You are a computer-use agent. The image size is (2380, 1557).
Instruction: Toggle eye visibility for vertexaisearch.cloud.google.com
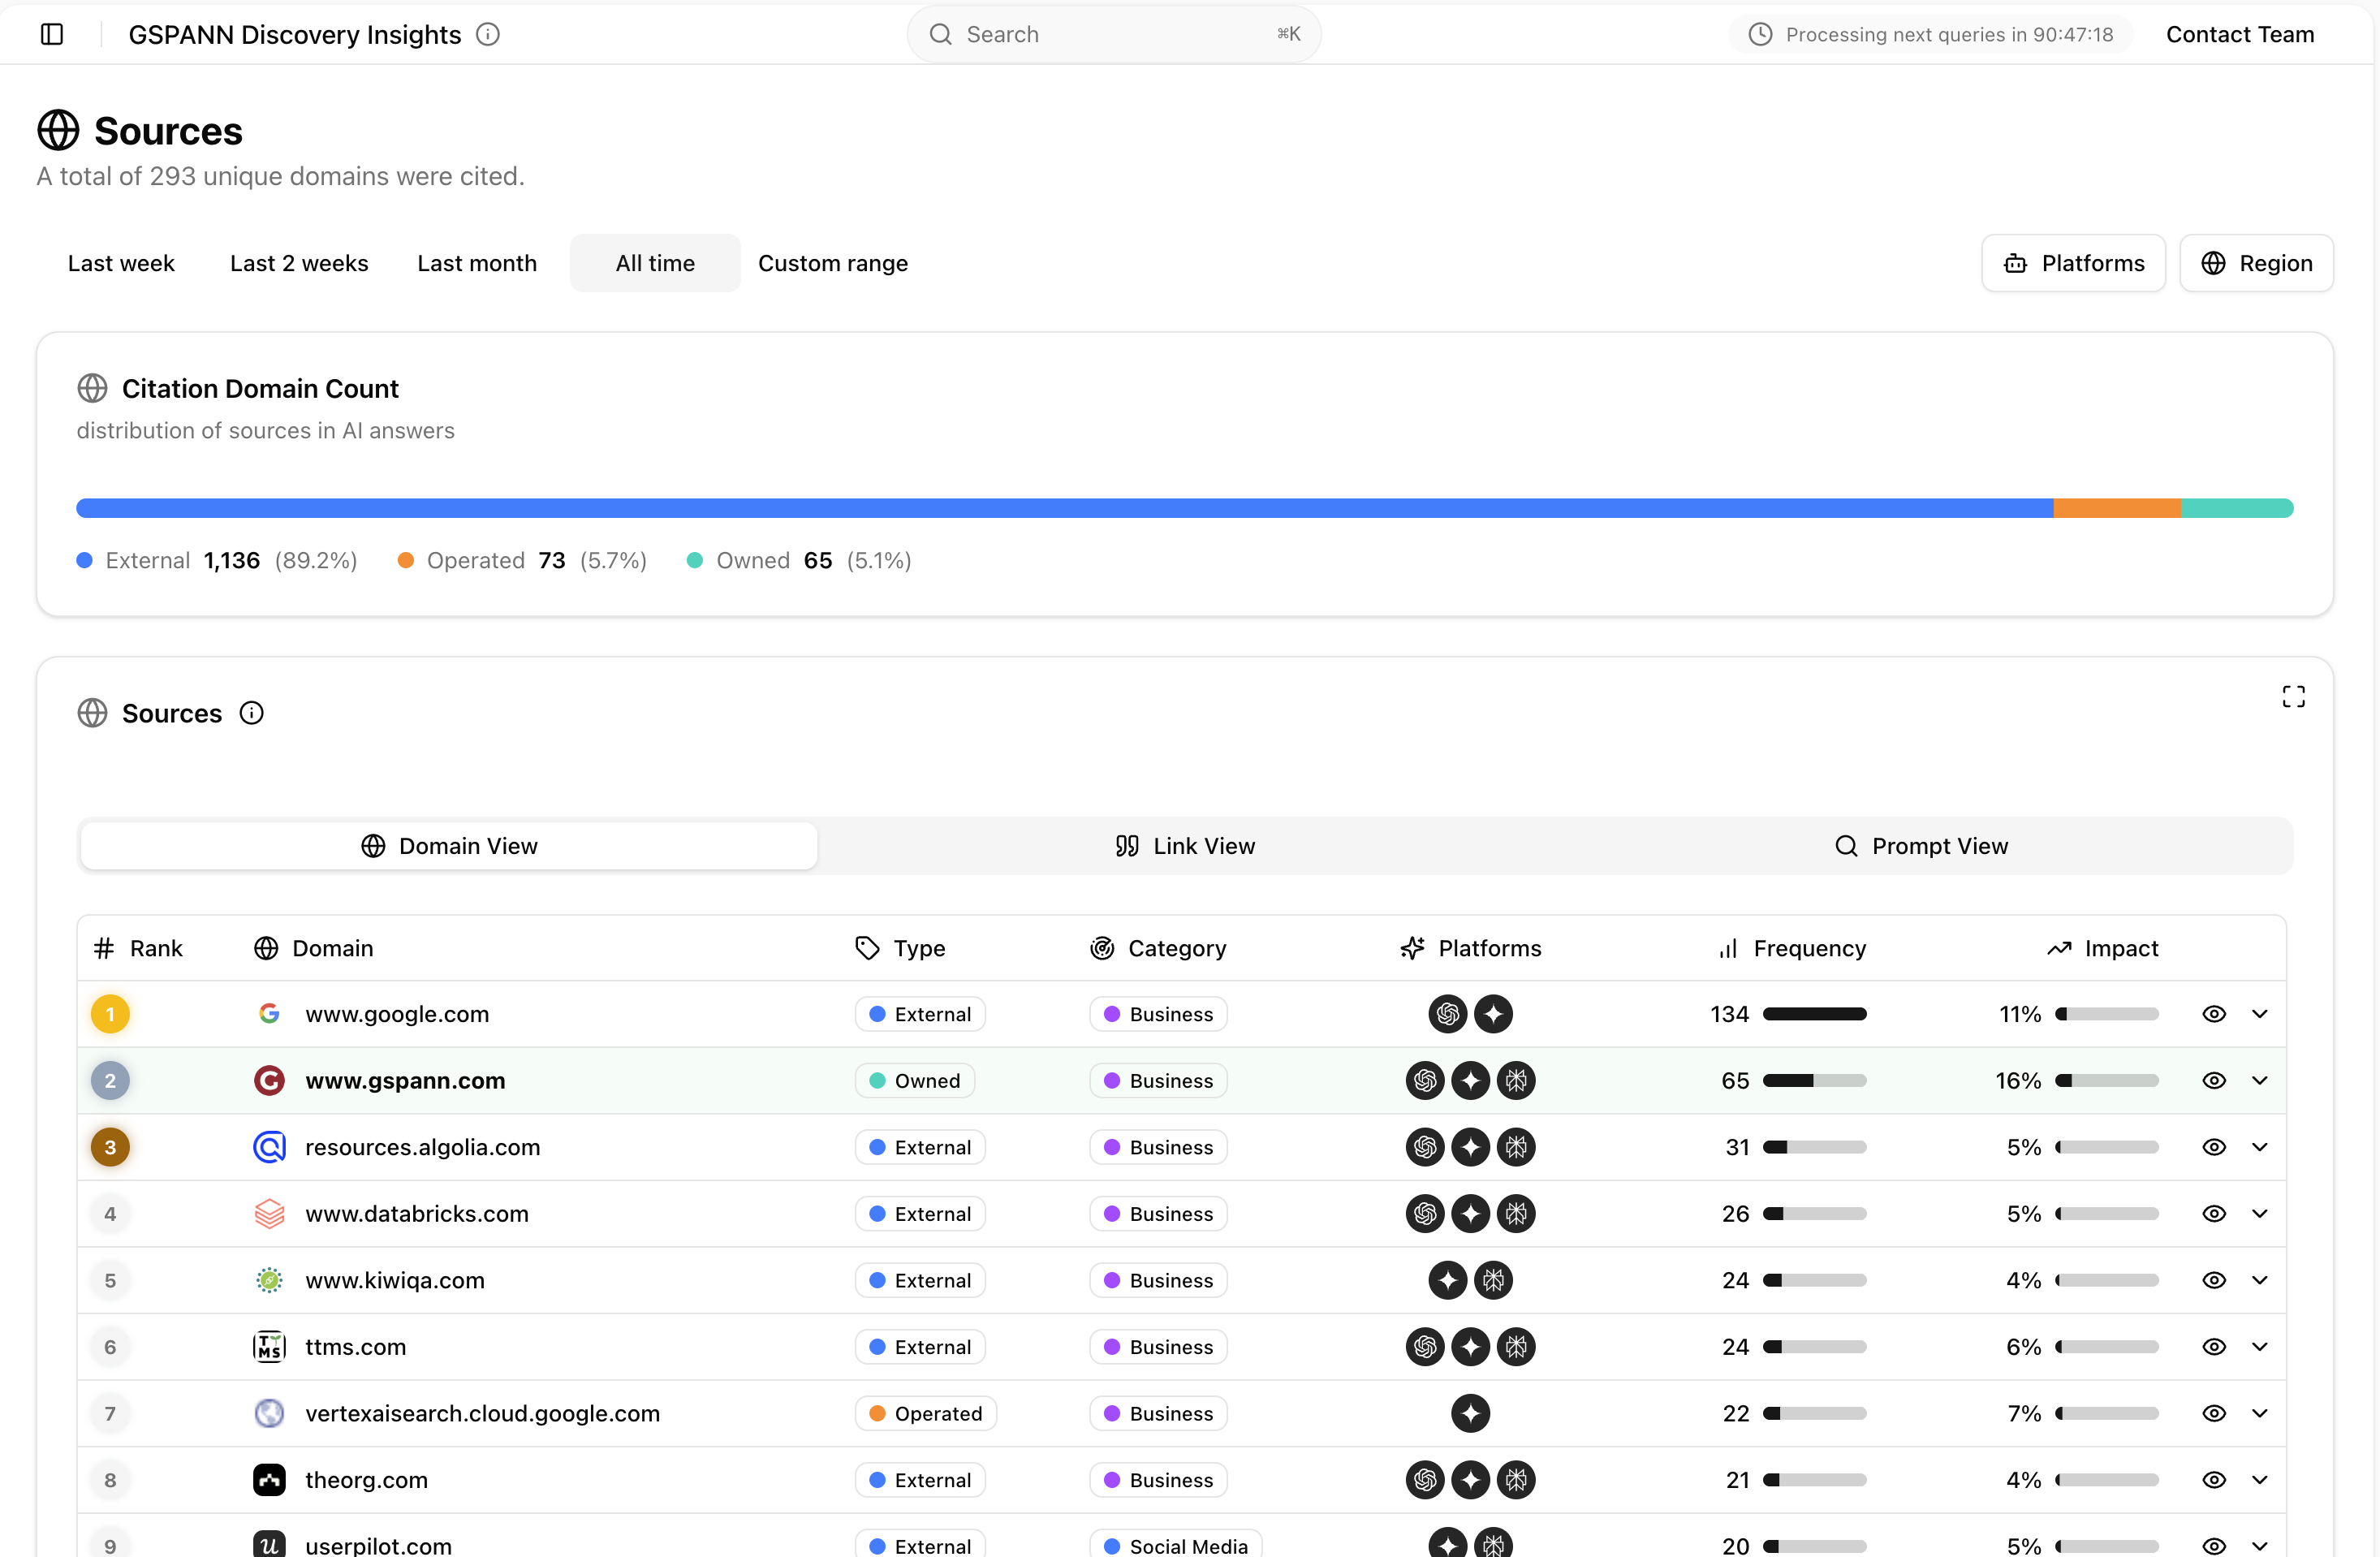tap(2214, 1413)
